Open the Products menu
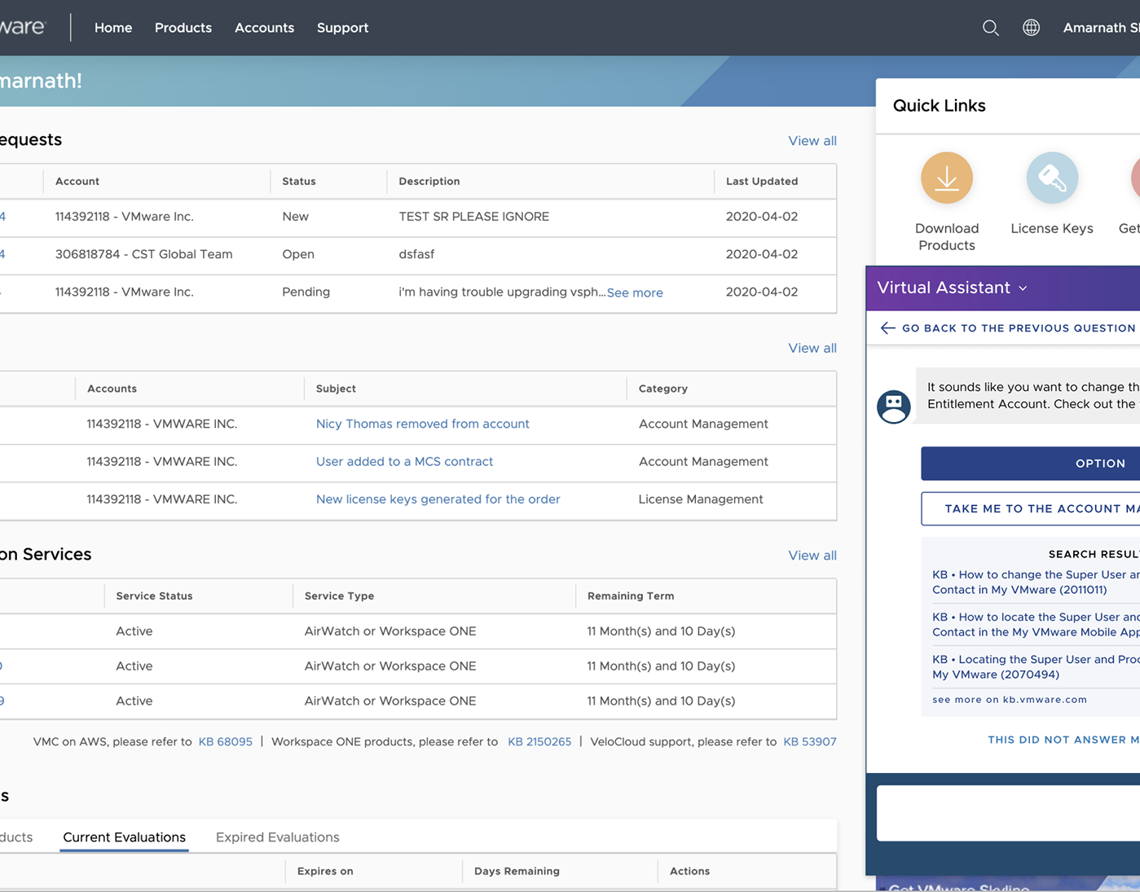Image resolution: width=1140 pixels, height=892 pixels. (x=183, y=28)
